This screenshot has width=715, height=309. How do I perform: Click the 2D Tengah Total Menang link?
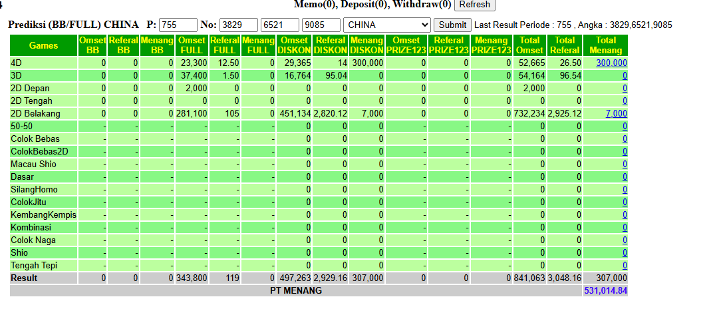(625, 101)
